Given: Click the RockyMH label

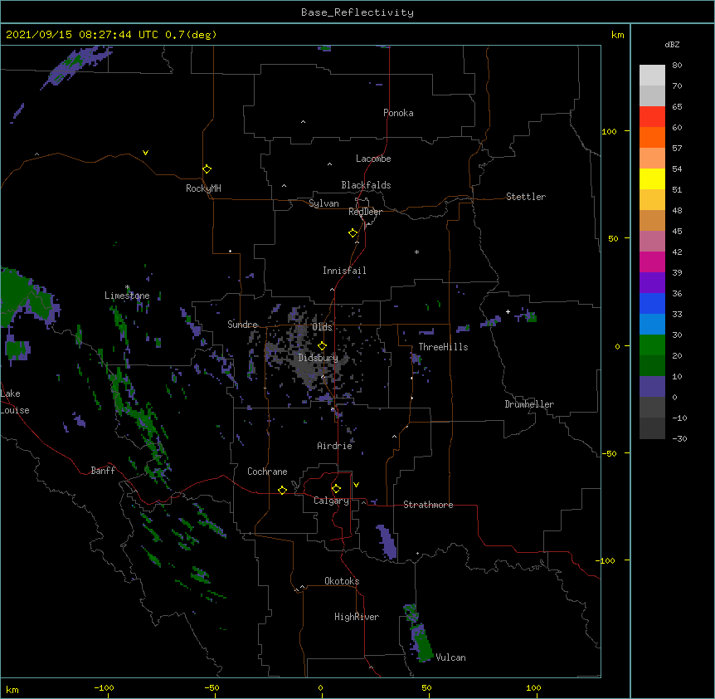Looking at the screenshot, I should click(203, 188).
